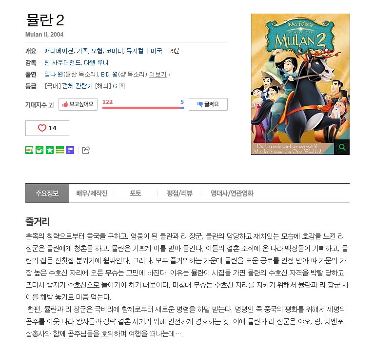Image resolution: width=374 pixels, height=351 pixels.
Task: Click the green star bookmark icon
Action: pyautogui.click(x=50, y=150)
